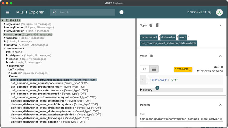The height and width of the screenshot is (128, 228).
Task: Delete the topic with the trash icon
Action: [x=157, y=25]
